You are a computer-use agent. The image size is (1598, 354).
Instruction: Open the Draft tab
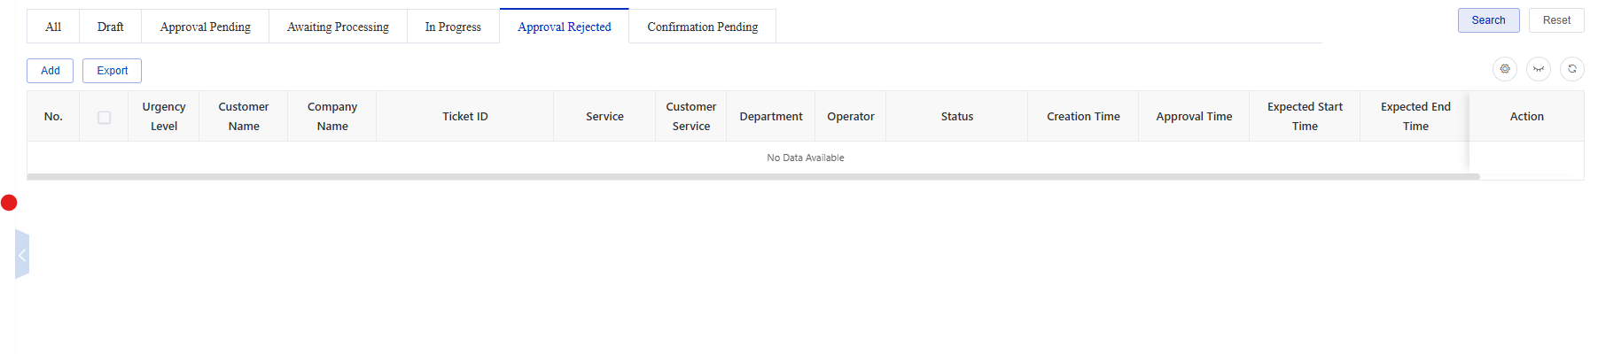110,27
